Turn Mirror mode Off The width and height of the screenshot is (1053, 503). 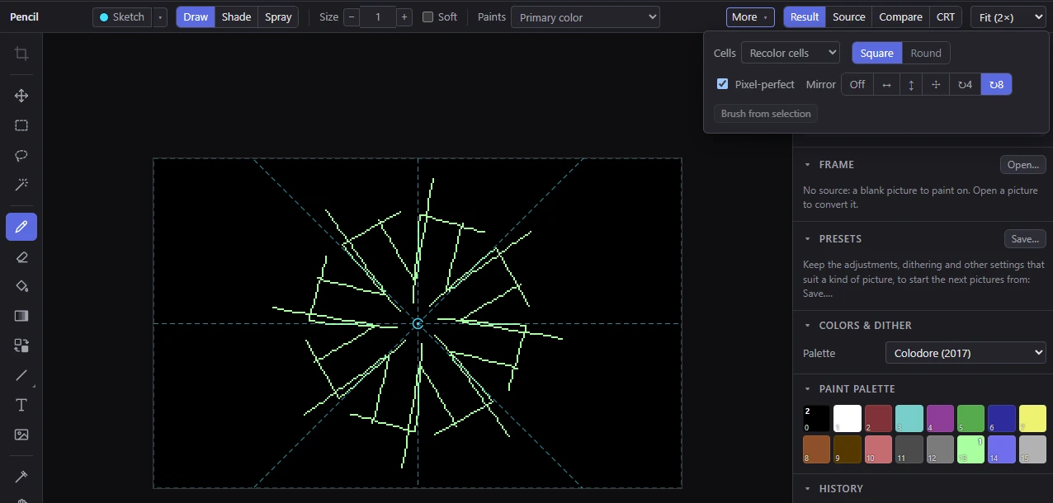857,84
